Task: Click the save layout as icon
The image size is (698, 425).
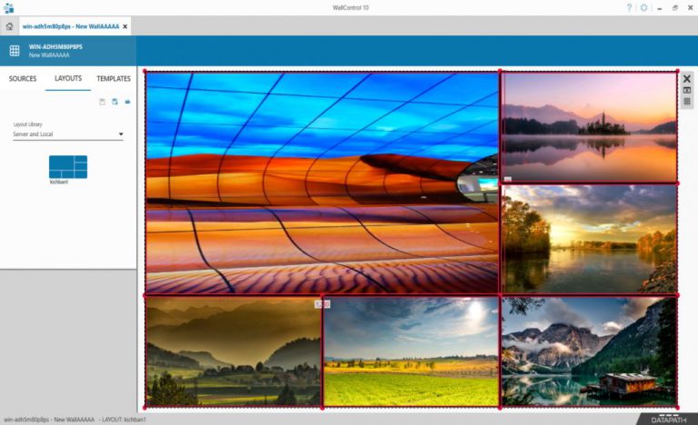Action: (115, 102)
